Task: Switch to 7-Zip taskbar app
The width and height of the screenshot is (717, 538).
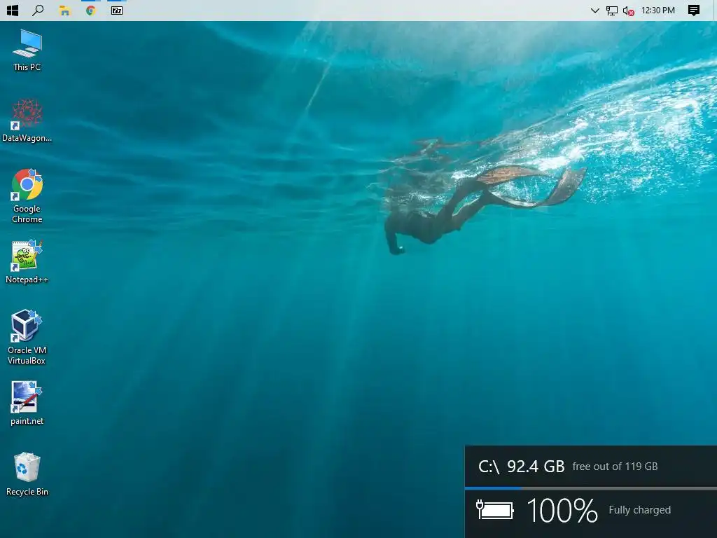Action: click(x=117, y=11)
